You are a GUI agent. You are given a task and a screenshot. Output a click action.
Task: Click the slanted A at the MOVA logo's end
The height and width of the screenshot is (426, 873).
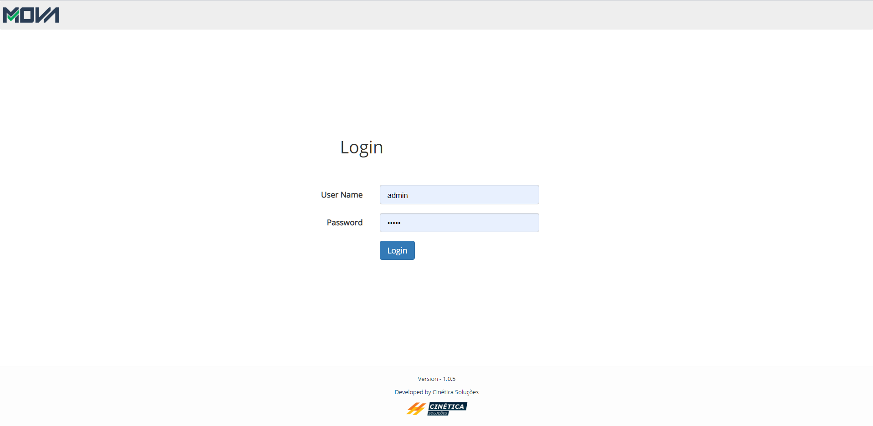[x=52, y=15]
